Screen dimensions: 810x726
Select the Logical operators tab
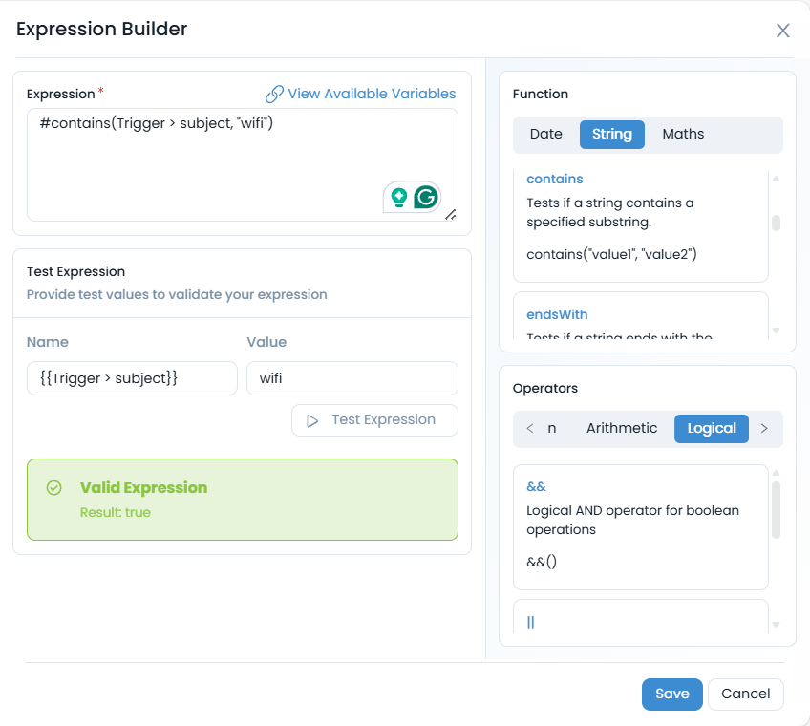712,428
